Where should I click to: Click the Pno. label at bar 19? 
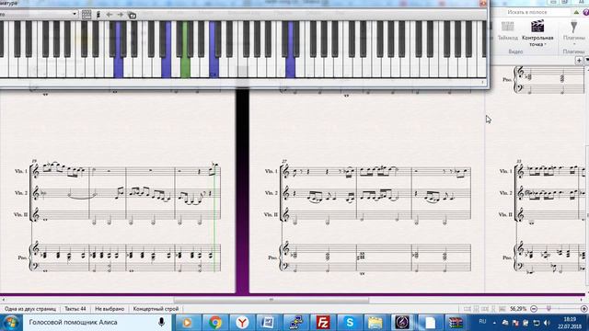pyautogui.click(x=22, y=257)
